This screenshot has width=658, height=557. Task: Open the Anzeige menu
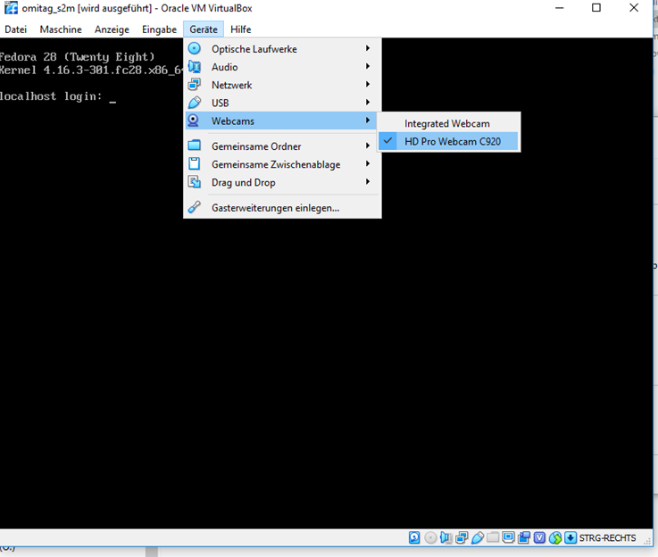point(112,29)
